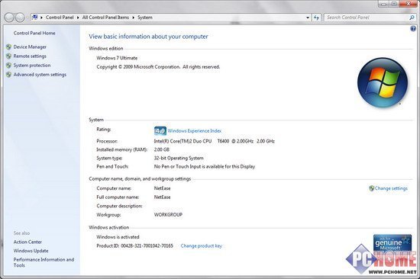Click the shield icon beside Device Manager
The image size is (420, 279).
(9, 47)
